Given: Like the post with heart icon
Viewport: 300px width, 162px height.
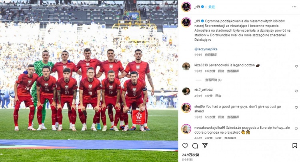Looking at the screenshot, I should pyautogui.click(x=185, y=146).
